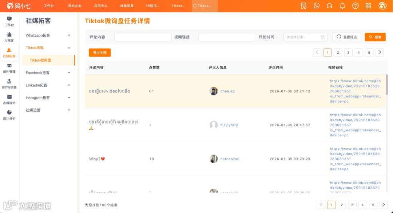393x213 pixels.
Task: Click the orange 搜索 button
Action: tap(375, 37)
